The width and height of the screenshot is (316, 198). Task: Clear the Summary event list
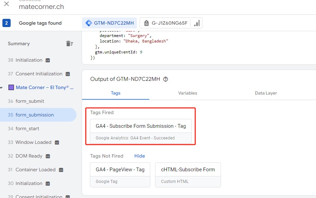click(x=70, y=44)
